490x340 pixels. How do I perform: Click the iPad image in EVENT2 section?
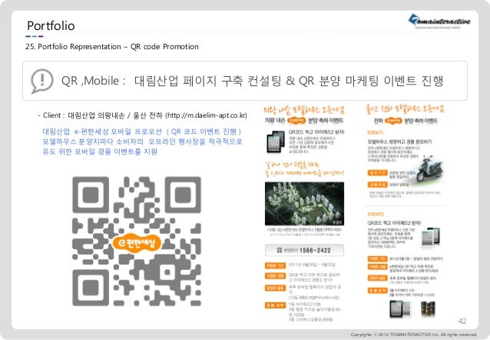click(x=430, y=238)
